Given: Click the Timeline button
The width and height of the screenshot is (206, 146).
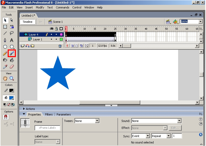Looking at the screenshot, I should (27, 22).
